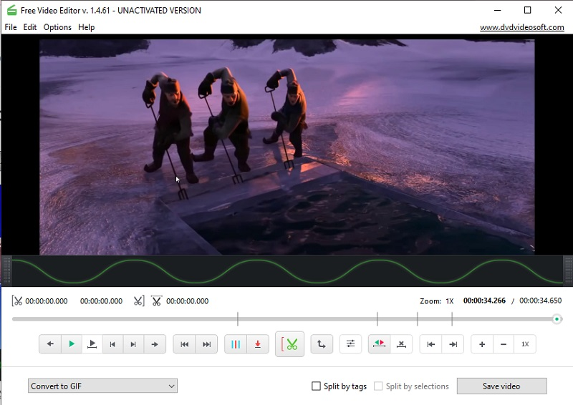
Task: Open the Help menu
Action: click(x=86, y=27)
